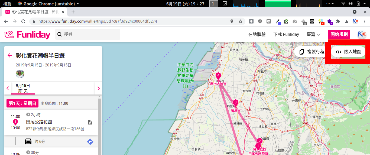
Task: Click the blue directions icon
Action: [90, 141]
